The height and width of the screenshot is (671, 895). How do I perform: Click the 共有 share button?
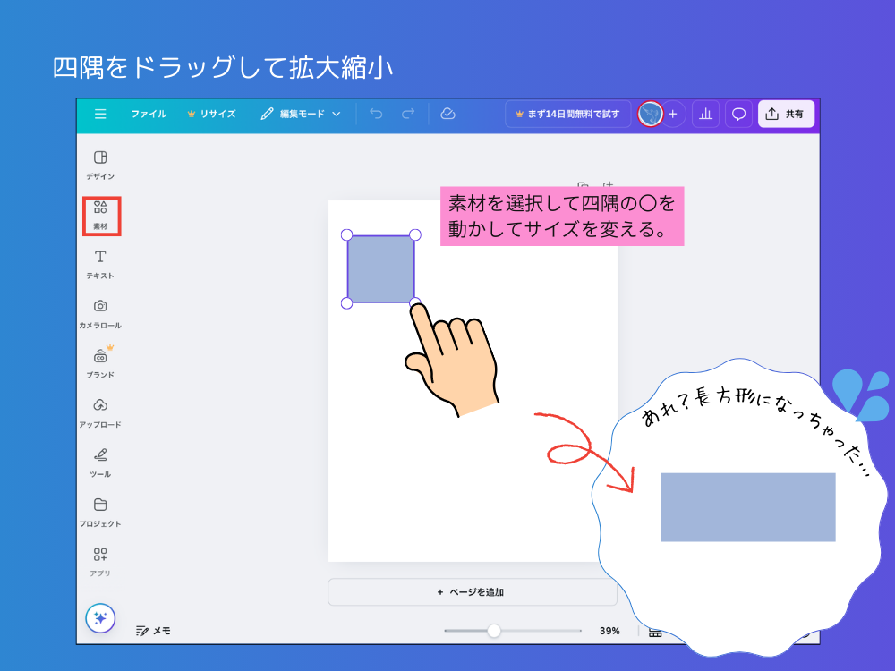click(786, 114)
